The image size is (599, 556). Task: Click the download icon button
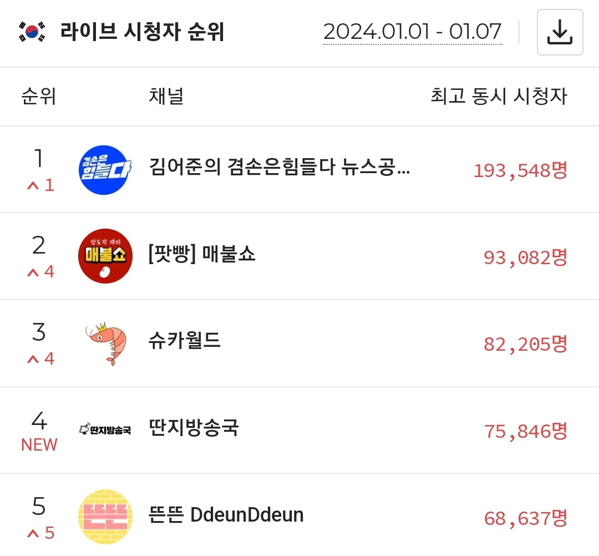tap(560, 32)
